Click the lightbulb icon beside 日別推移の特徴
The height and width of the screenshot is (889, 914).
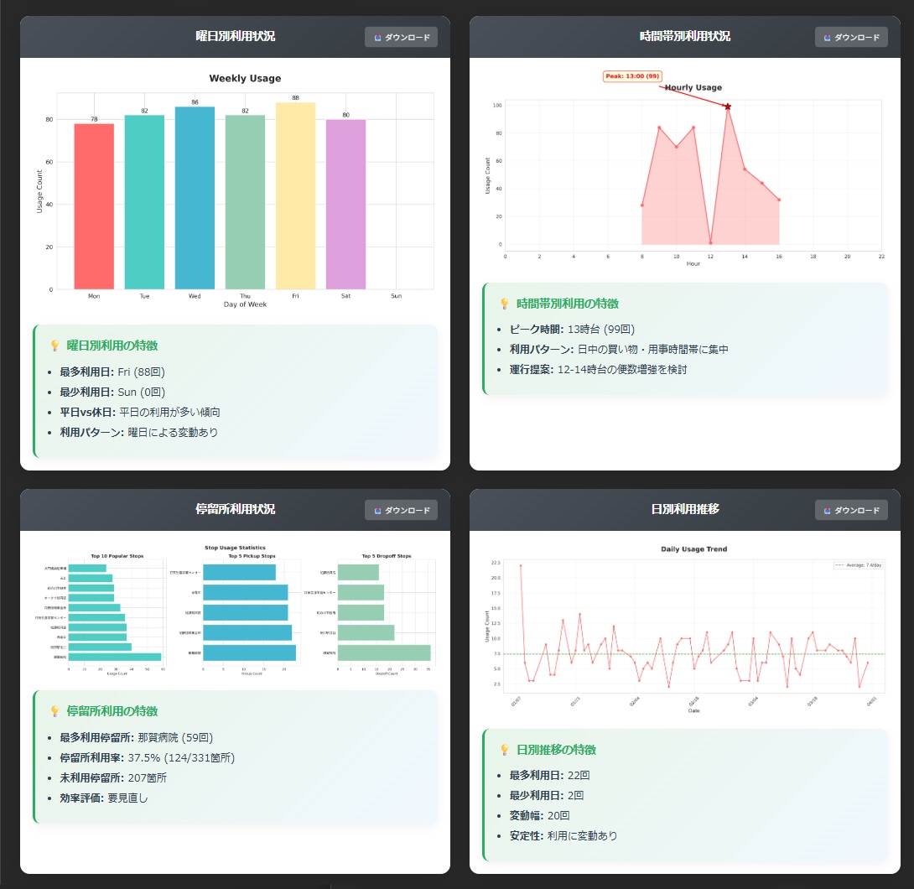[x=504, y=750]
